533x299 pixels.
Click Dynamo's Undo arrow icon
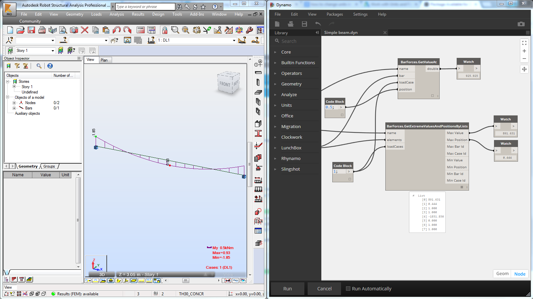point(318,24)
